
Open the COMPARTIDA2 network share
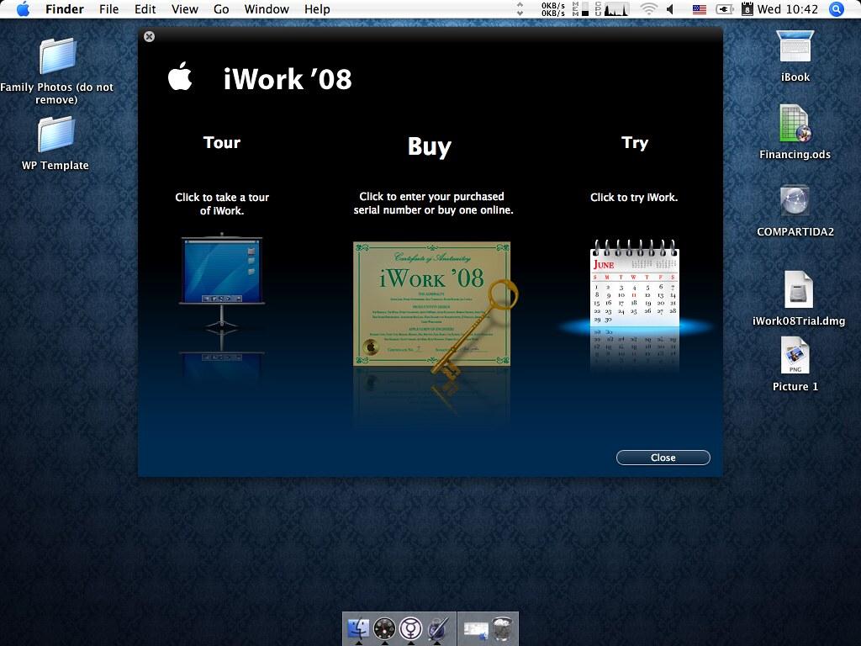pyautogui.click(x=795, y=204)
